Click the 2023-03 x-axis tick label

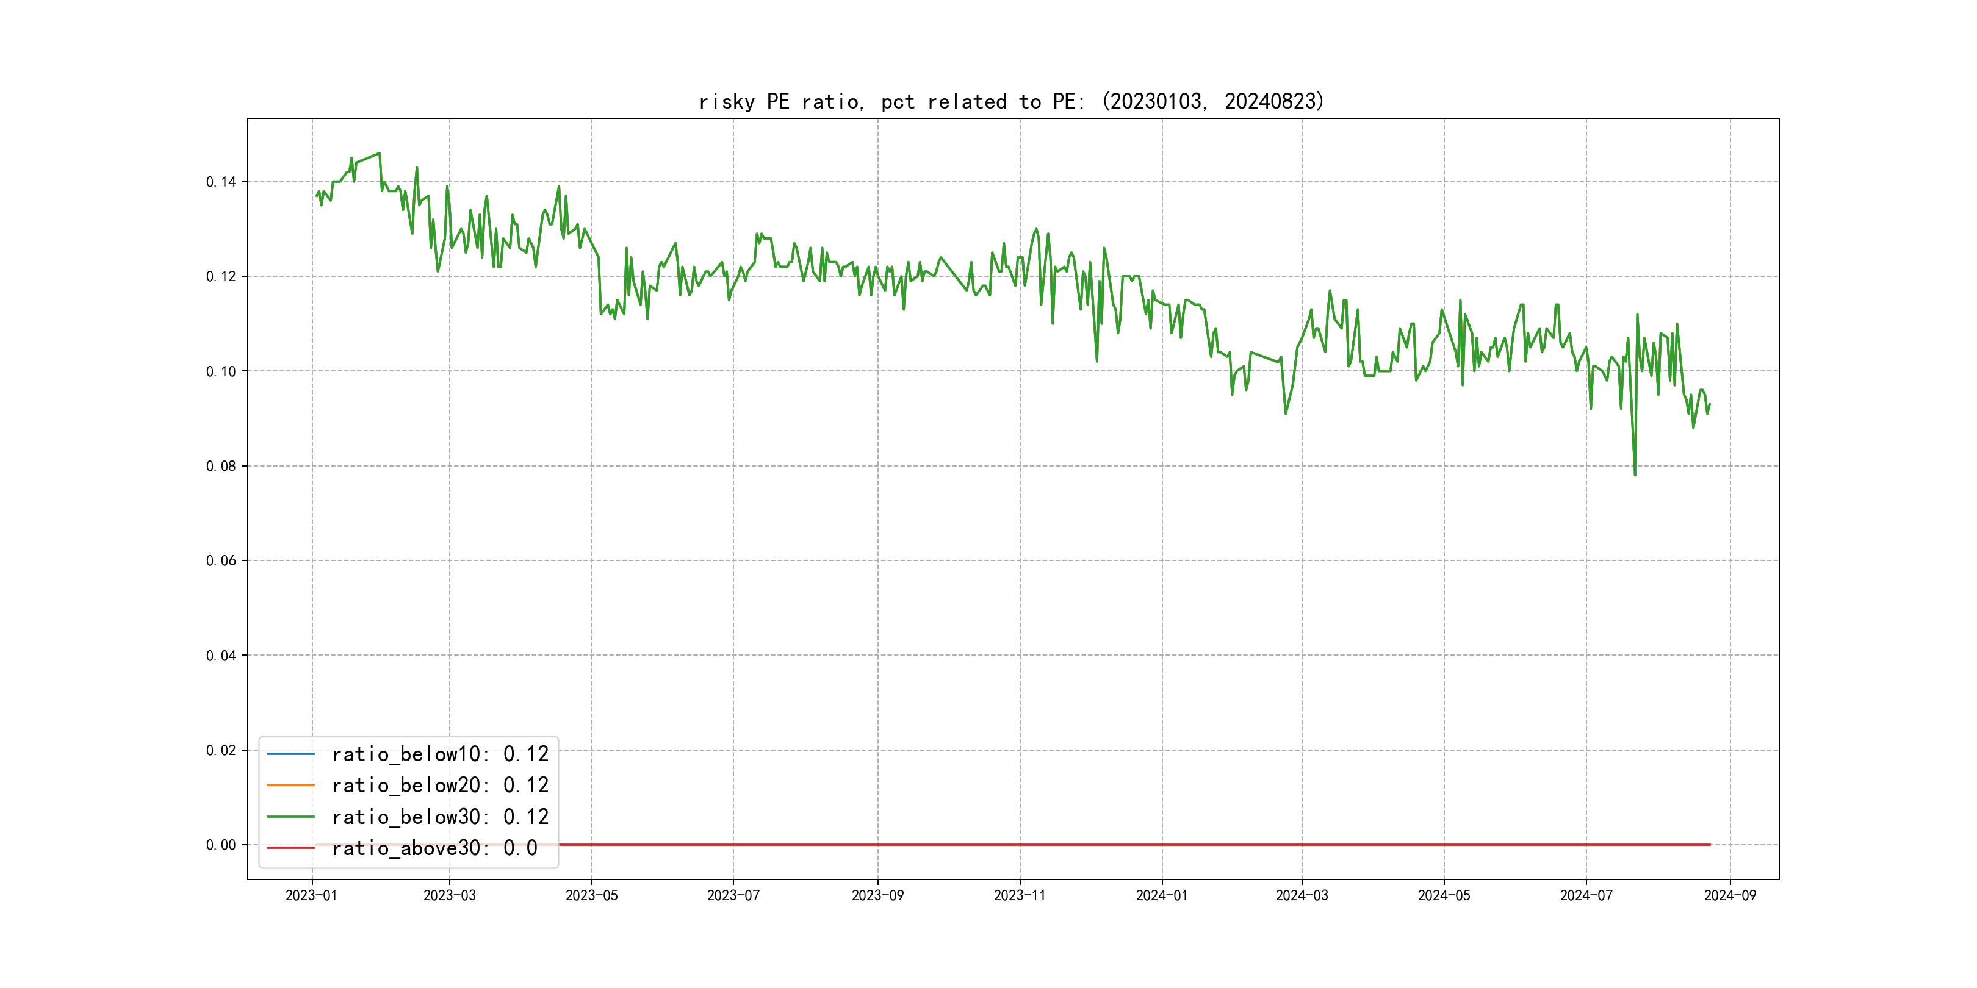(x=450, y=896)
